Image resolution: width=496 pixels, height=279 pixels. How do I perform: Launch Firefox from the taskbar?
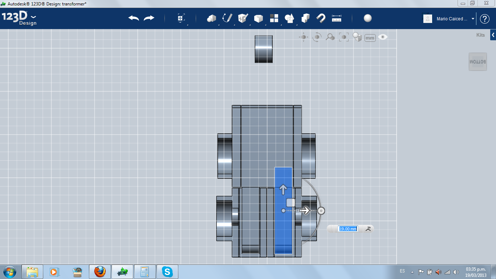click(x=99, y=272)
